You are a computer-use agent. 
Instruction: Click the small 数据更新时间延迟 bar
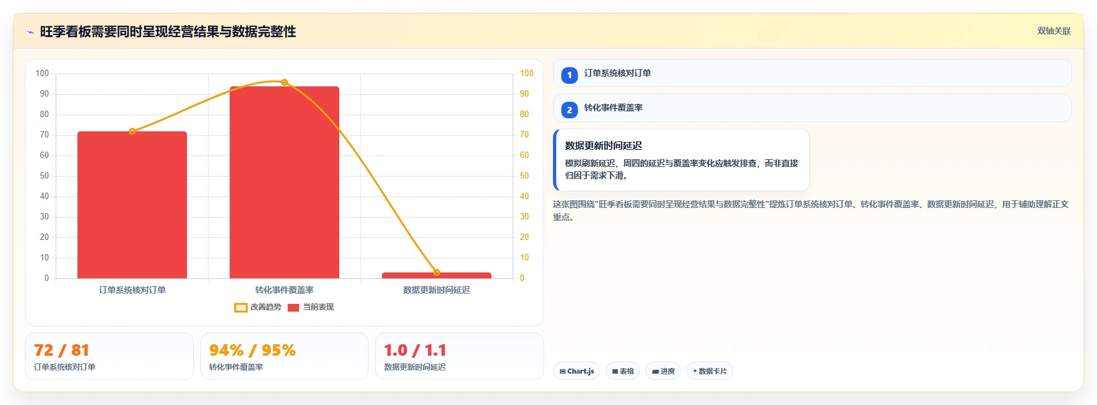436,275
